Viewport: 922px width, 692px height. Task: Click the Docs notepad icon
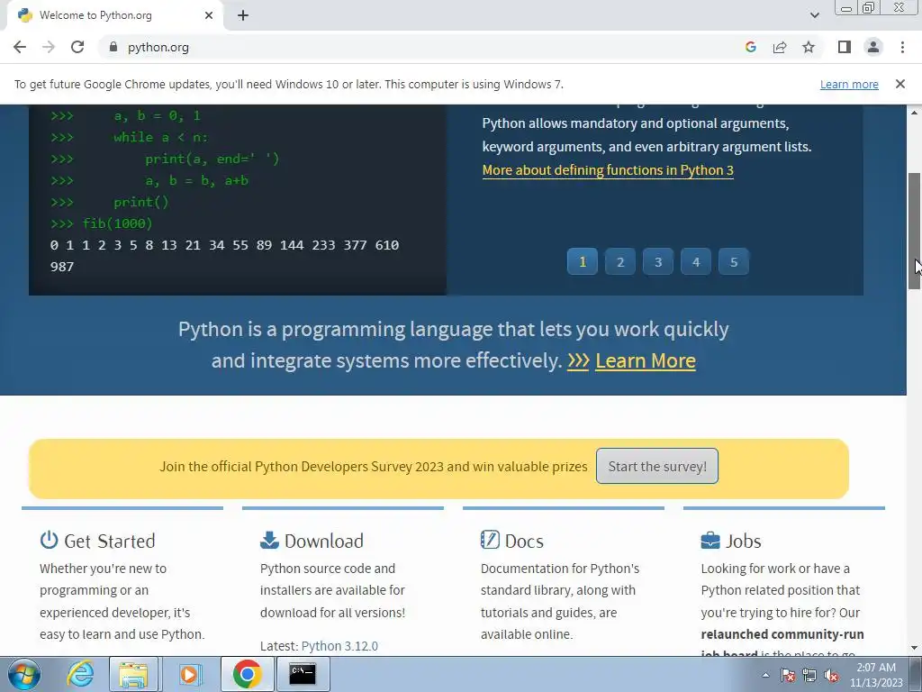pyautogui.click(x=490, y=540)
